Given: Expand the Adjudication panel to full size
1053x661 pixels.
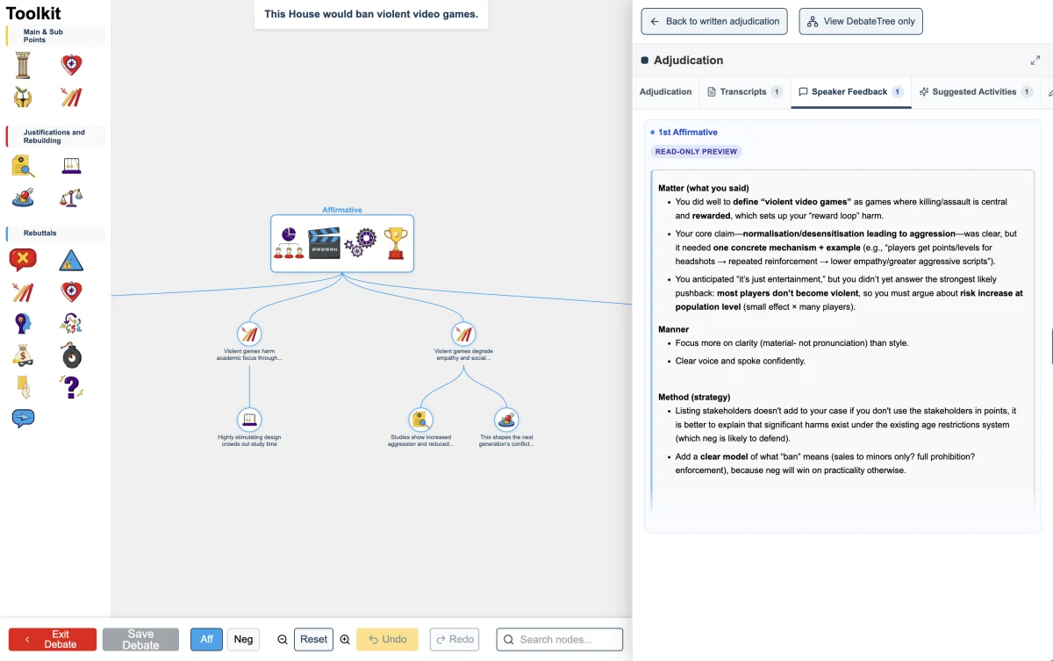Looking at the screenshot, I should tap(1035, 61).
